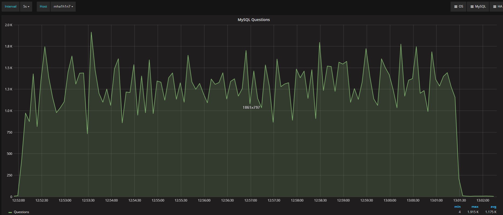Click the Host variable label
Image resolution: width=503 pixels, height=215 pixels.
[43, 6]
